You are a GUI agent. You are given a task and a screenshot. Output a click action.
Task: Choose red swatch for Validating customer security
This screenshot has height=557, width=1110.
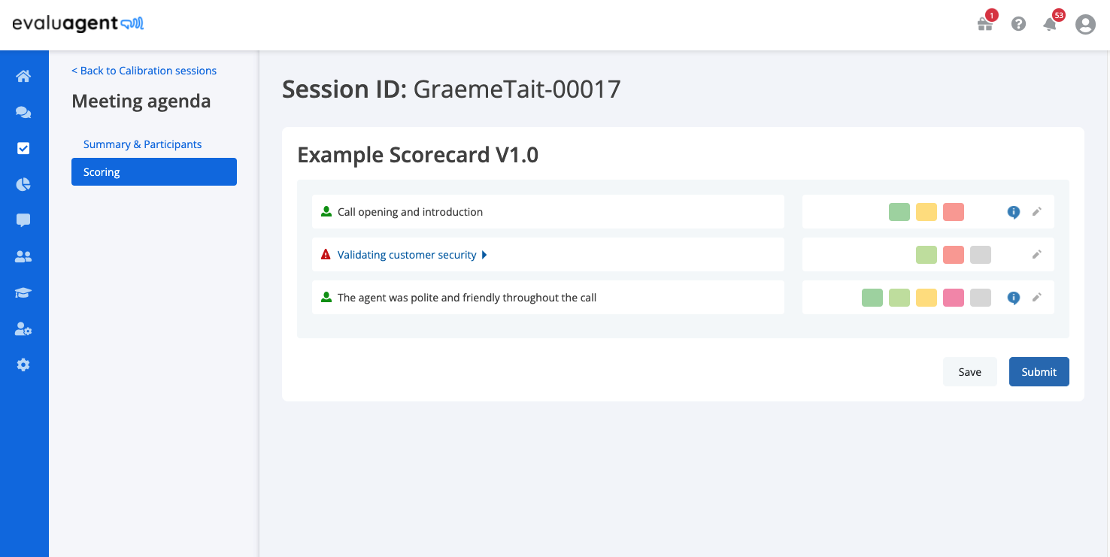954,255
